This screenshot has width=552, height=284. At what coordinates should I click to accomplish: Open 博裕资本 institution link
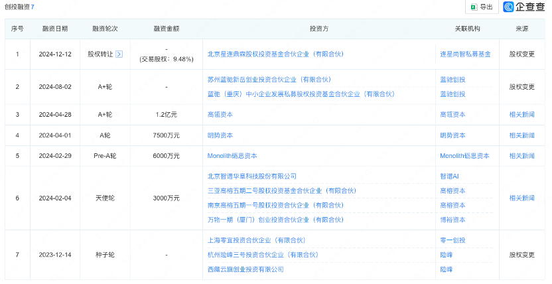[x=452, y=220]
